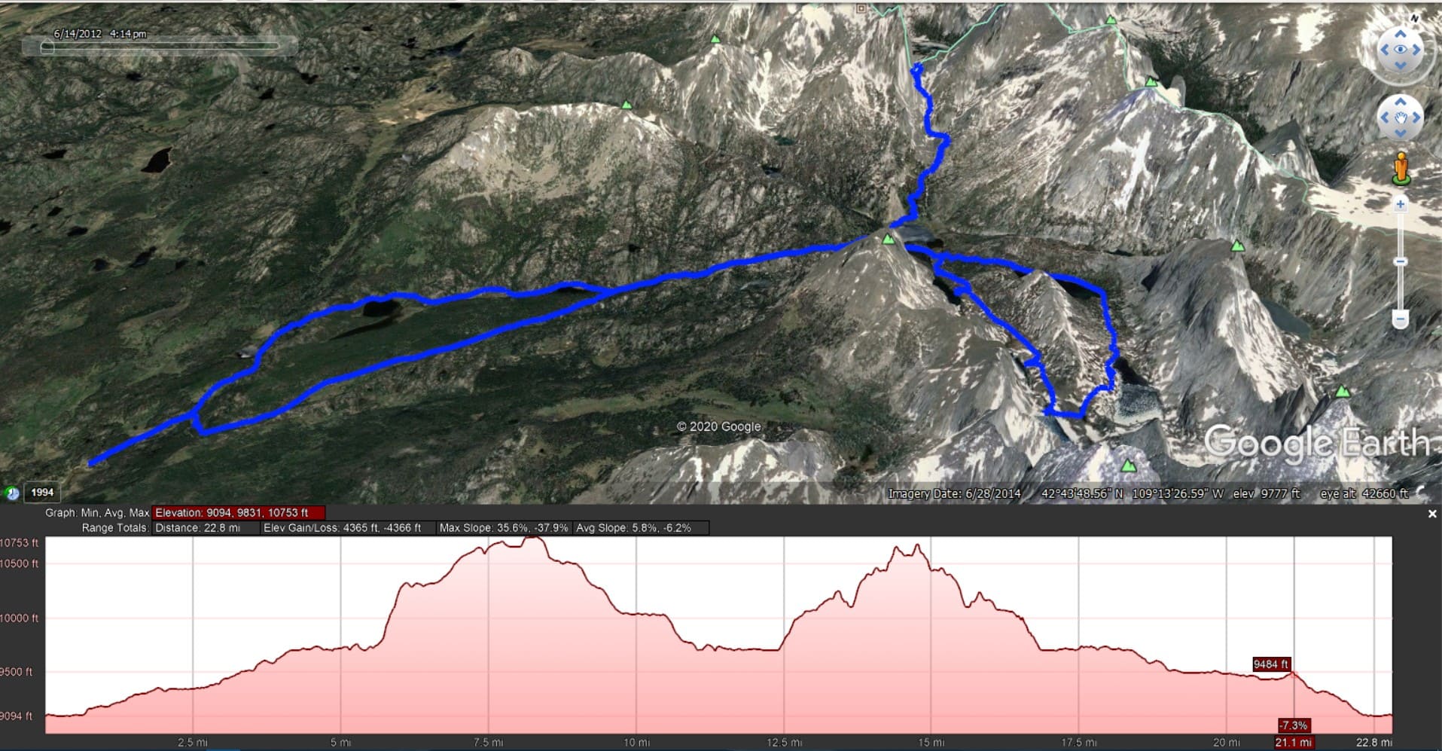Click the N north compass marker

tap(1415, 18)
